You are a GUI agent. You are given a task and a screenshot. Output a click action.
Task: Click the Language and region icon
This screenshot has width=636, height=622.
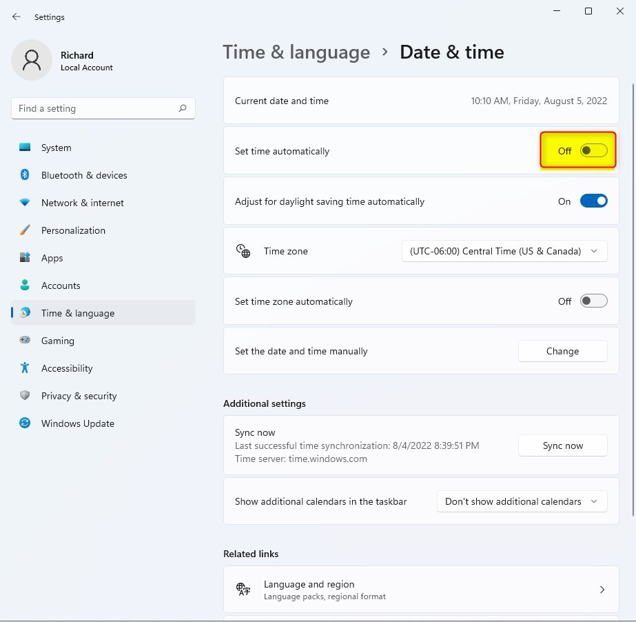coord(243,589)
